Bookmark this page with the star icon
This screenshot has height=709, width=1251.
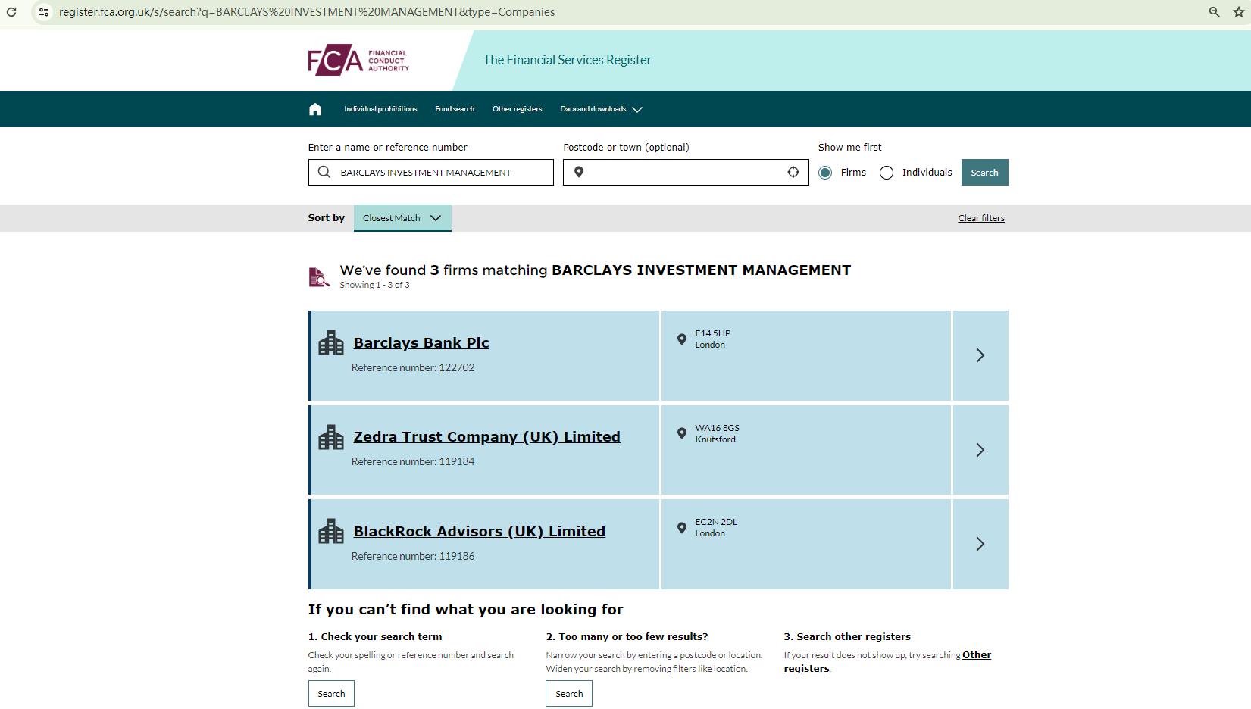pyautogui.click(x=1239, y=12)
